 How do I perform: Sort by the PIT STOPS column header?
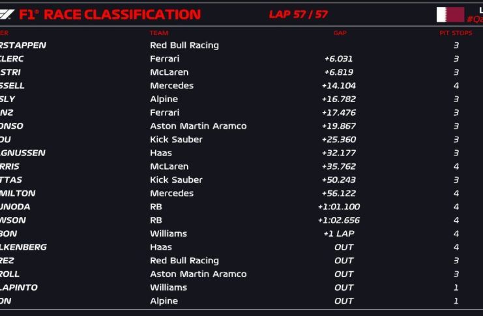(456, 33)
